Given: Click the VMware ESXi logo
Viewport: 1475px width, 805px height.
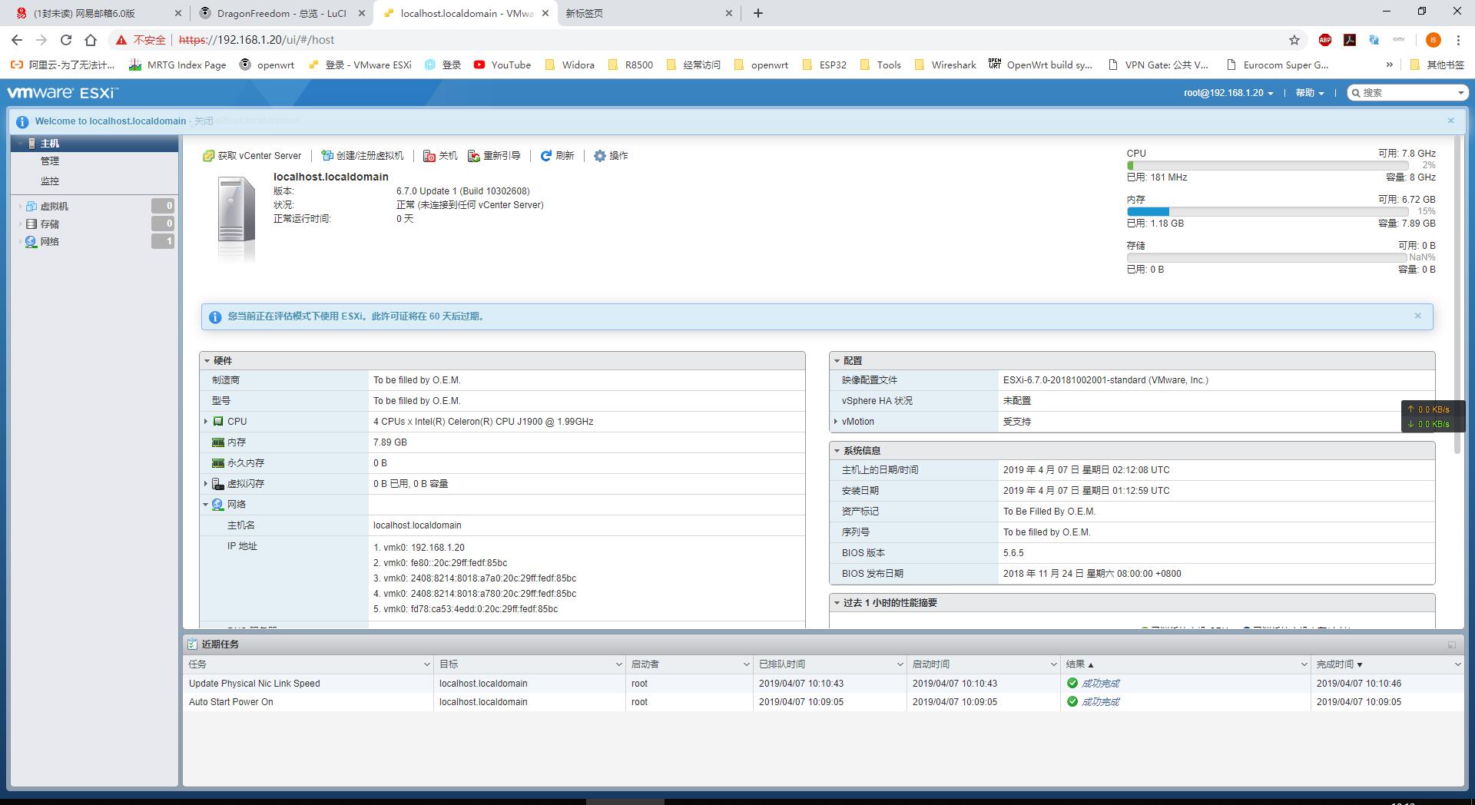Looking at the screenshot, I should (x=63, y=93).
